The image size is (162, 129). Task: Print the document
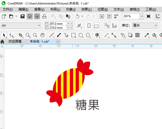pos(44,16)
